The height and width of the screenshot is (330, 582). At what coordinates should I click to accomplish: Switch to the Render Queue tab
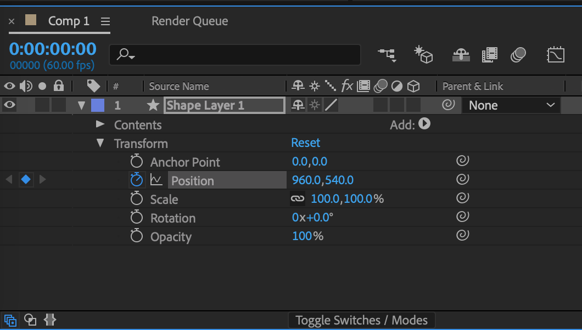click(189, 21)
